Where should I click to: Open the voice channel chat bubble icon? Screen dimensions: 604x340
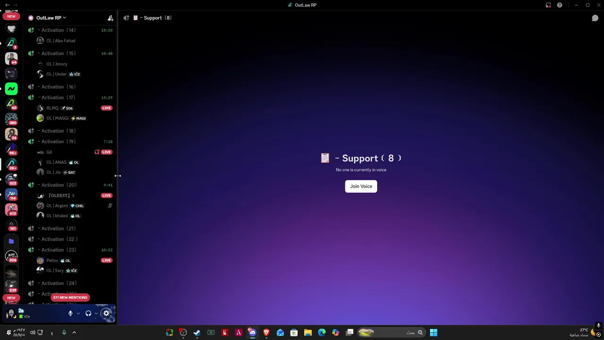coord(595,18)
